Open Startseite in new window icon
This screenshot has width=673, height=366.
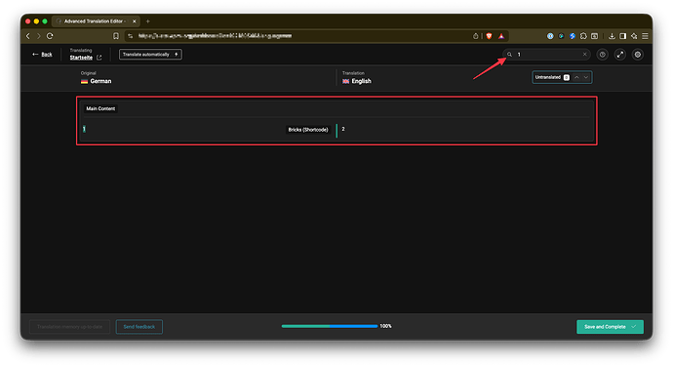click(99, 58)
